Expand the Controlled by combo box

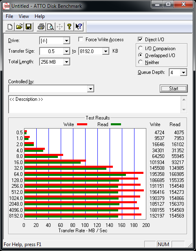pos(90,89)
